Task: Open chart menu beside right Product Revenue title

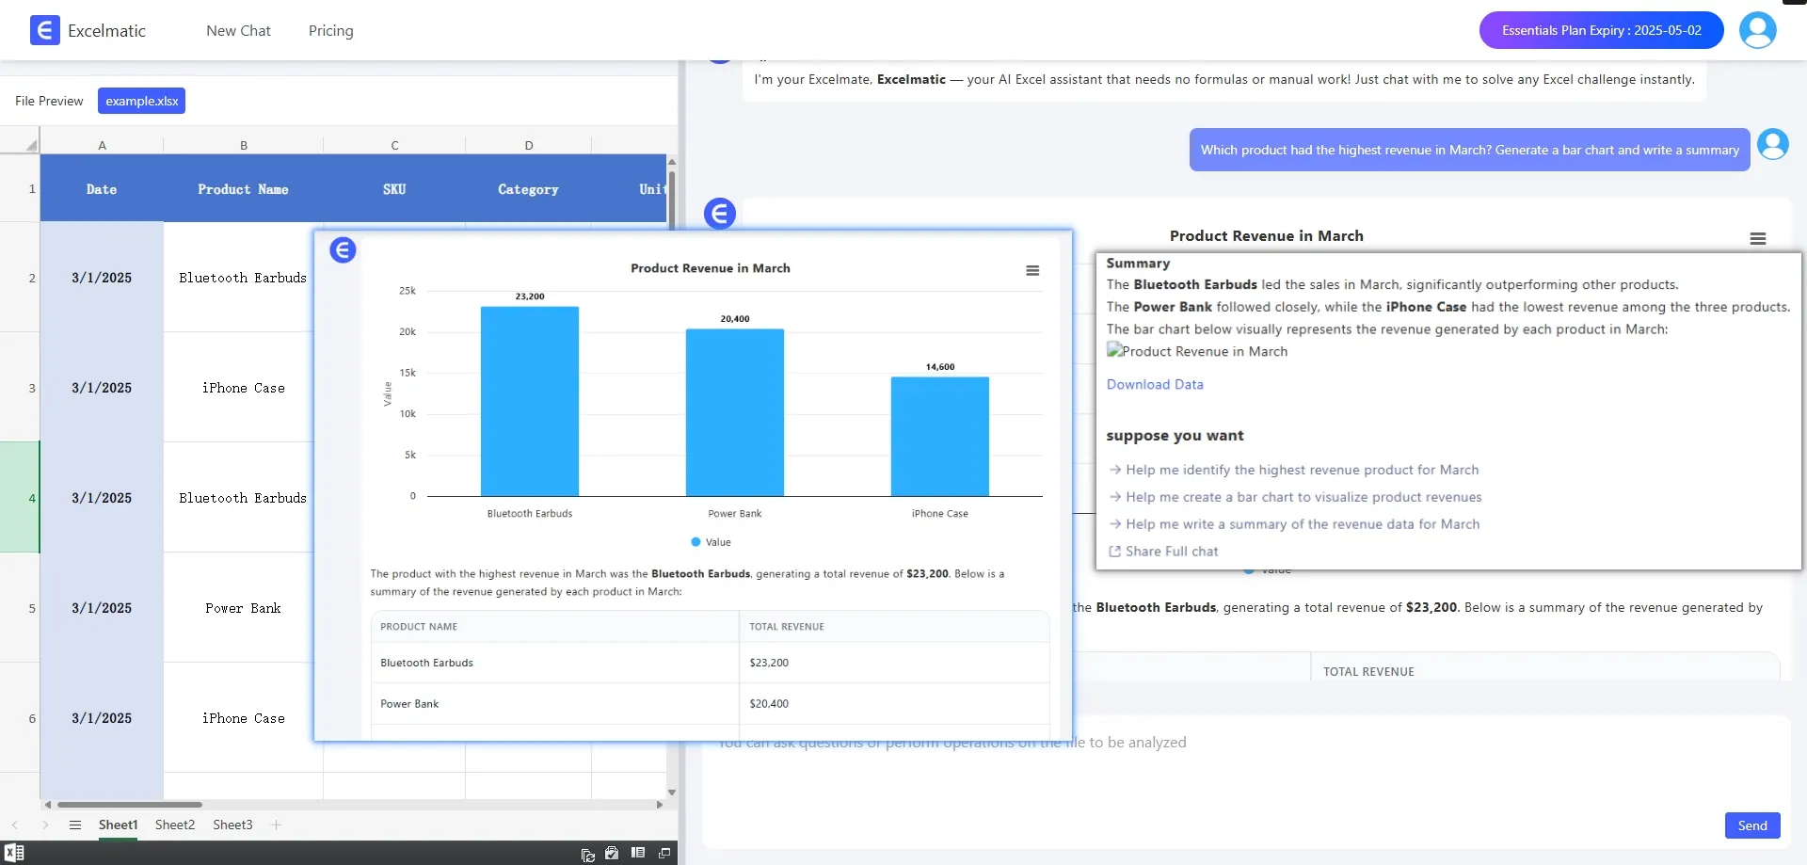Action: tap(1757, 239)
